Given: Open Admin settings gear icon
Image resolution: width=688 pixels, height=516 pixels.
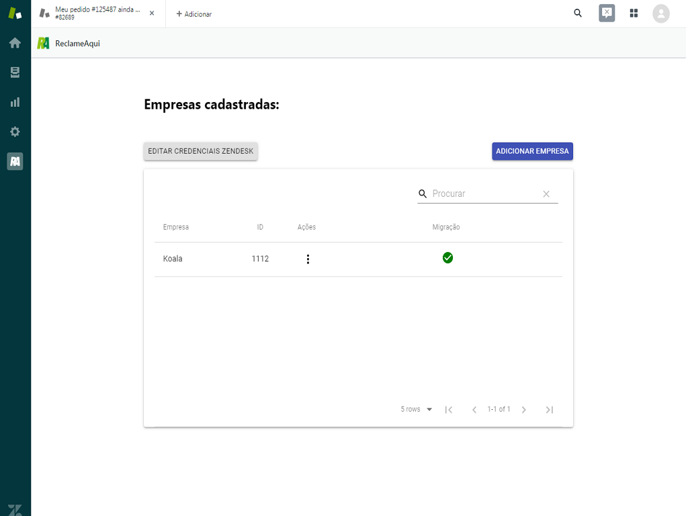Looking at the screenshot, I should click(15, 132).
